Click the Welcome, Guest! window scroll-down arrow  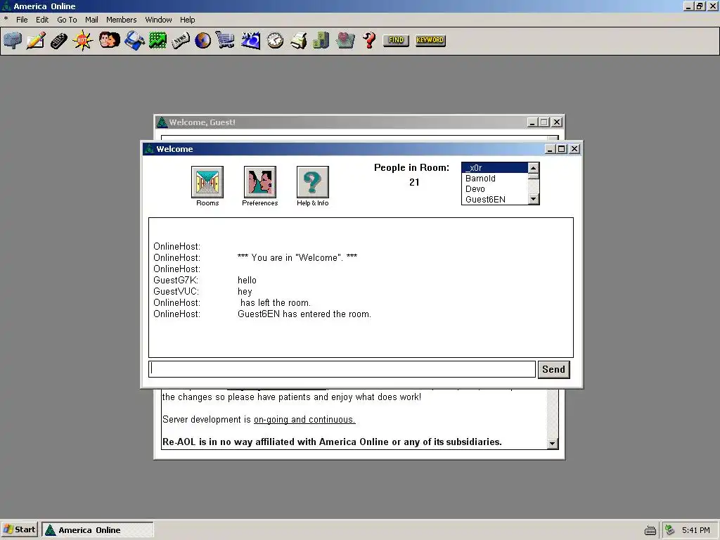[x=553, y=444]
